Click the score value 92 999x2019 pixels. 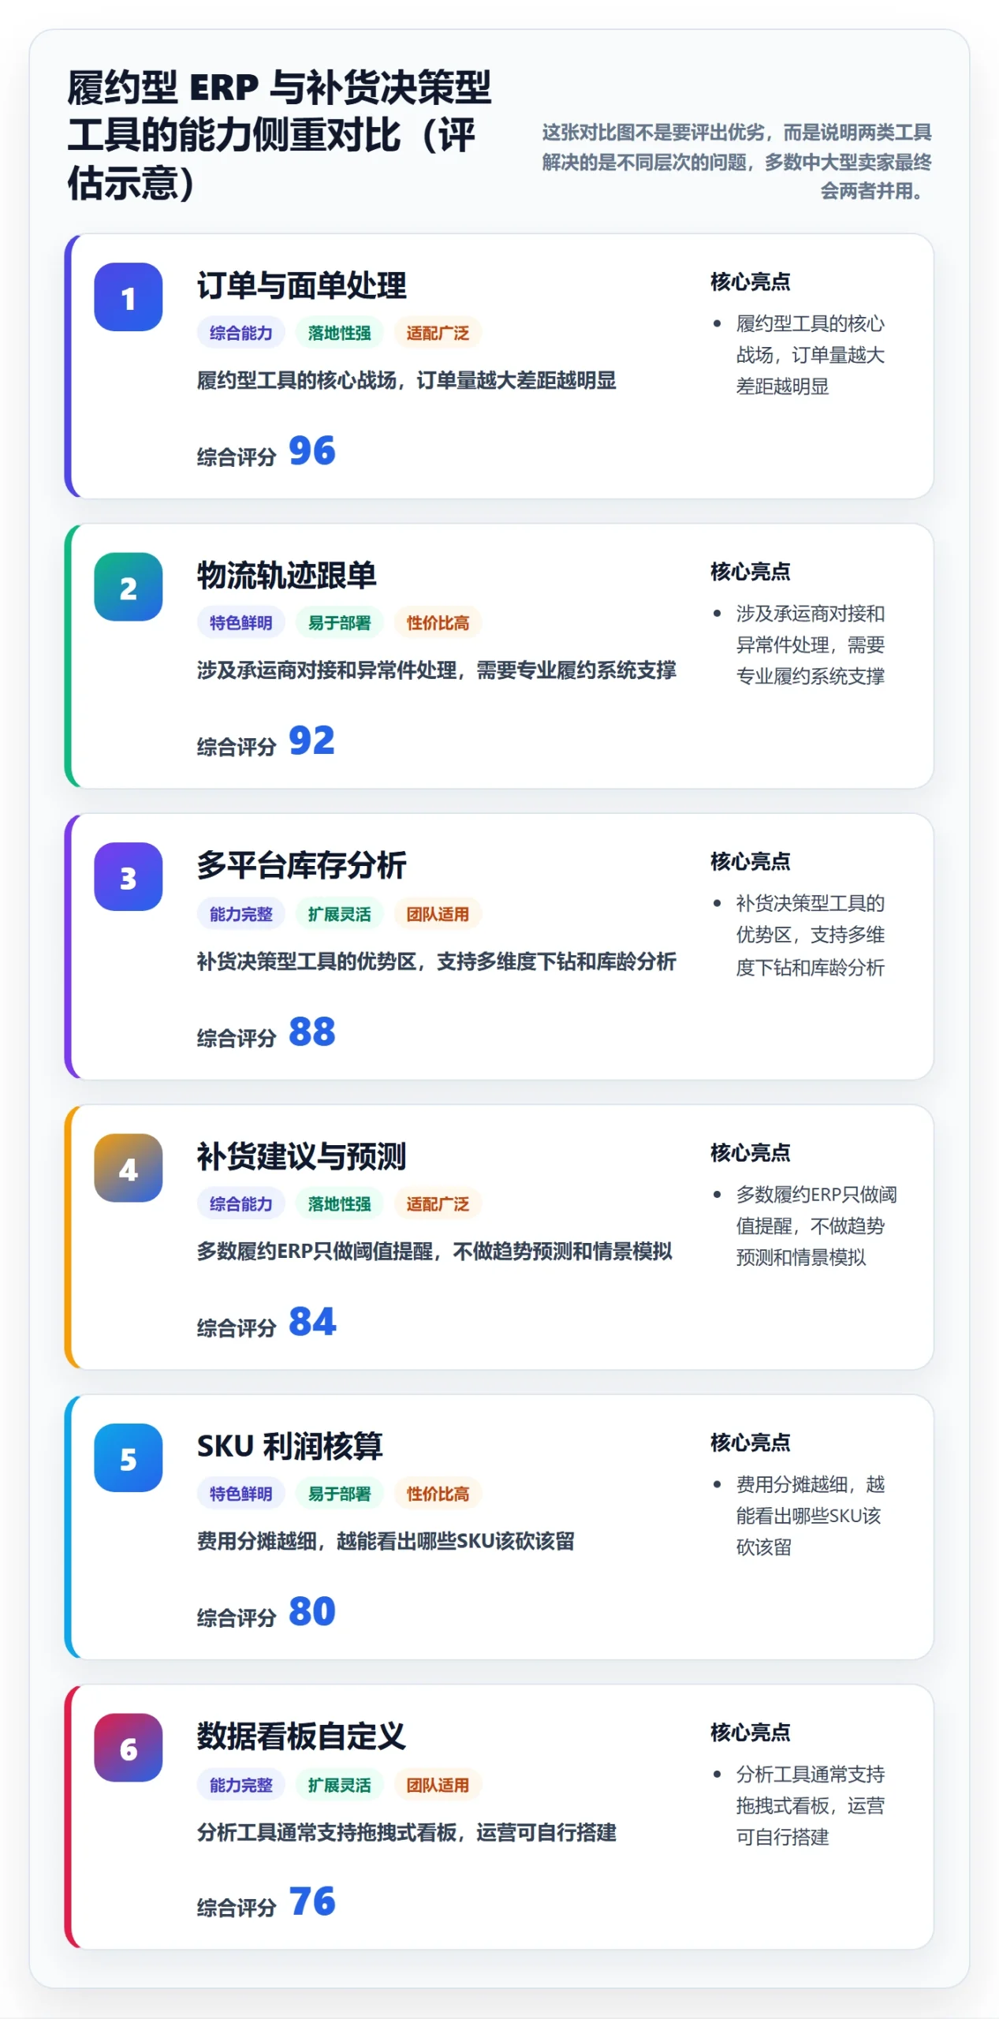tap(312, 741)
